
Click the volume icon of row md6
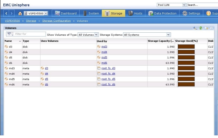6,84
